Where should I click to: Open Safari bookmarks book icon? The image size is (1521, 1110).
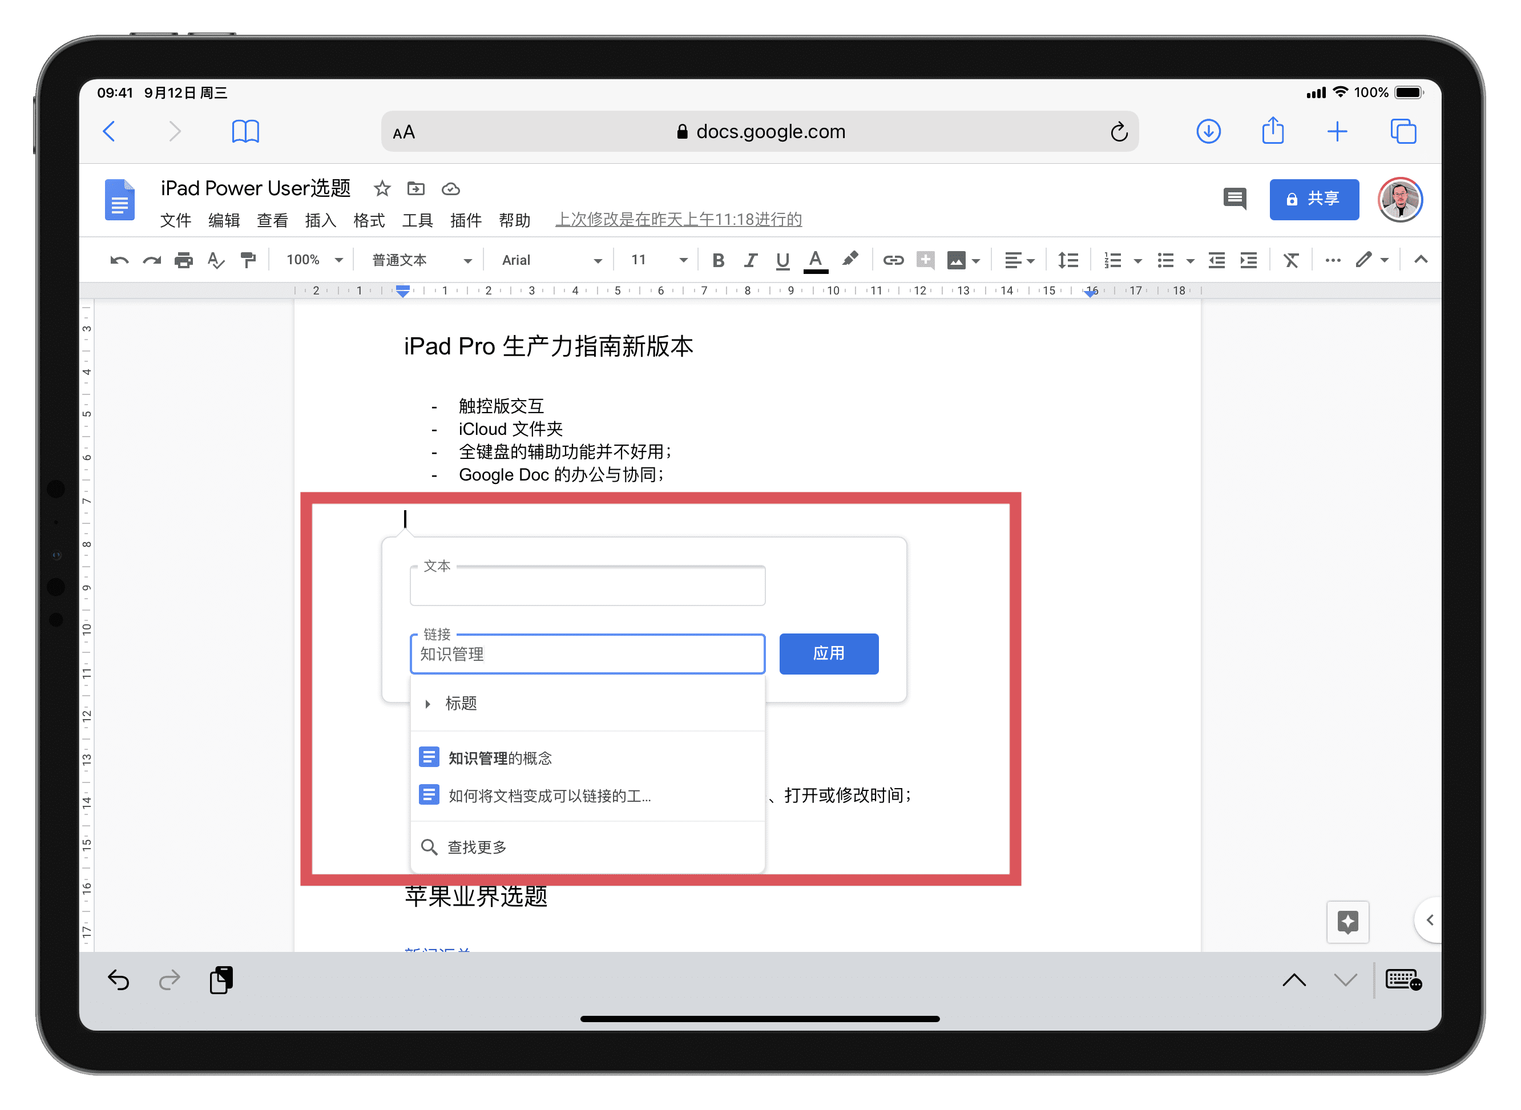[245, 131]
